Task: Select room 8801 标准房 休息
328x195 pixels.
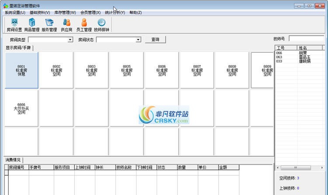Action: [21, 70]
